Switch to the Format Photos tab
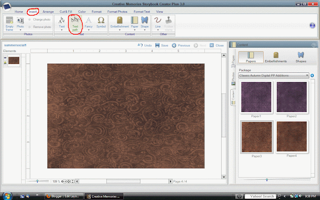 [118, 12]
